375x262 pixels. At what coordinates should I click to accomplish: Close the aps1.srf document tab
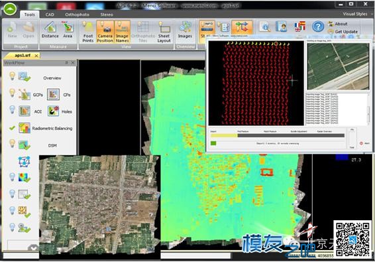point(36,56)
